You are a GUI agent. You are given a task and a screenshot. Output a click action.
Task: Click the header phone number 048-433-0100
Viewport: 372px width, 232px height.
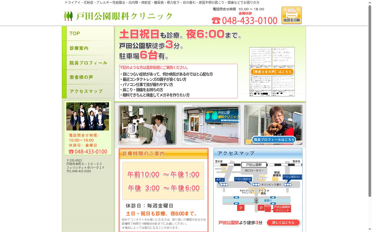tap(250, 21)
